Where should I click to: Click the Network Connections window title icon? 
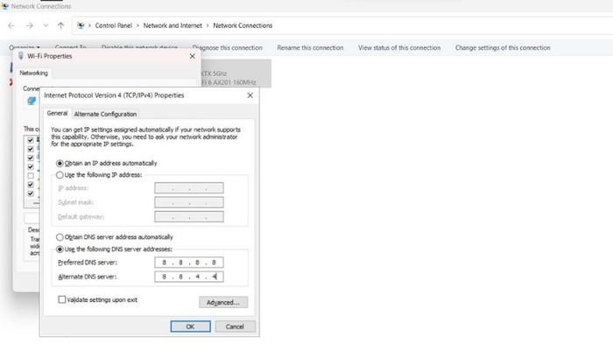[5, 6]
